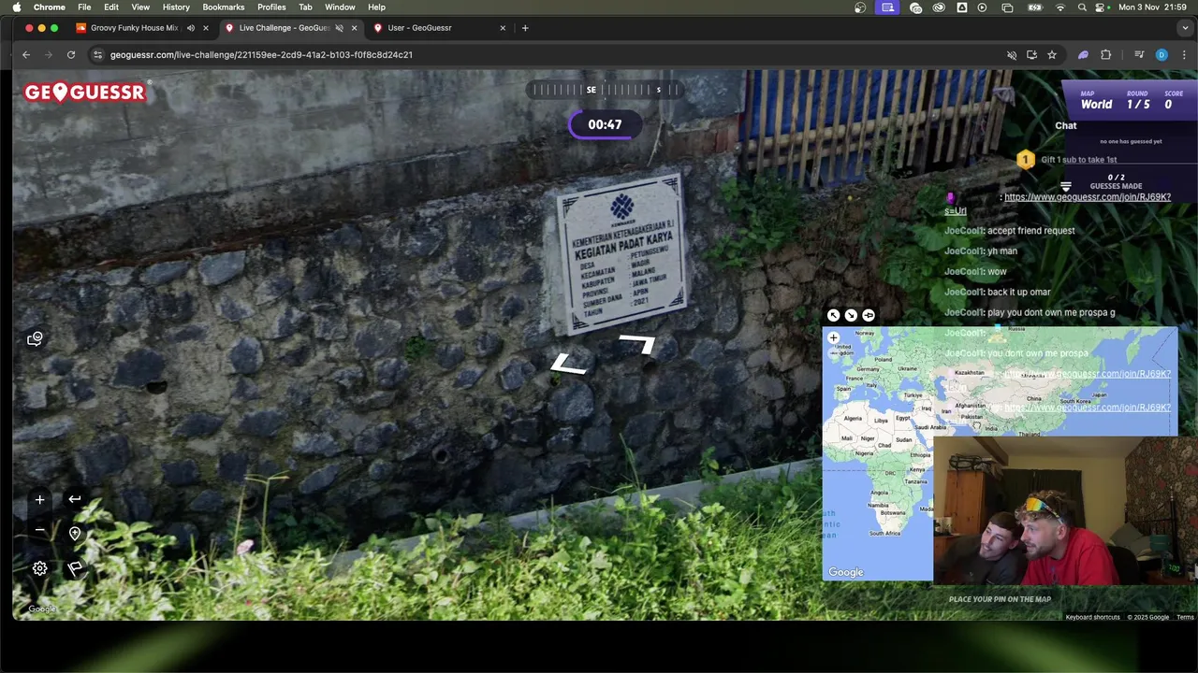Open battery status menu

pyautogui.click(x=1034, y=7)
